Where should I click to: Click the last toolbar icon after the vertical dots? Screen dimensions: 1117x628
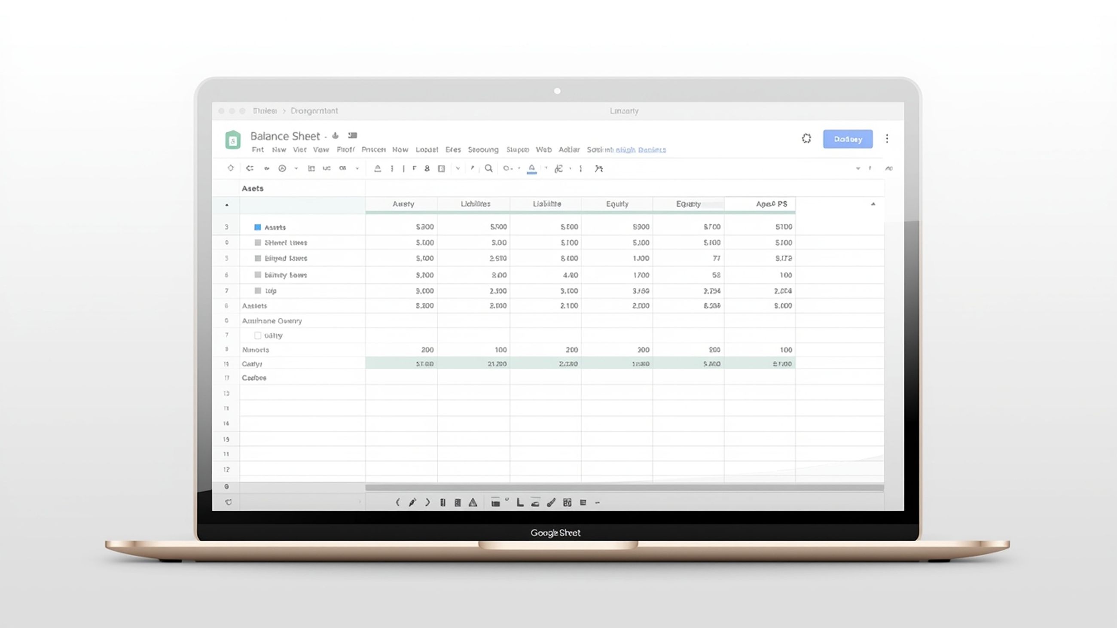[599, 168]
